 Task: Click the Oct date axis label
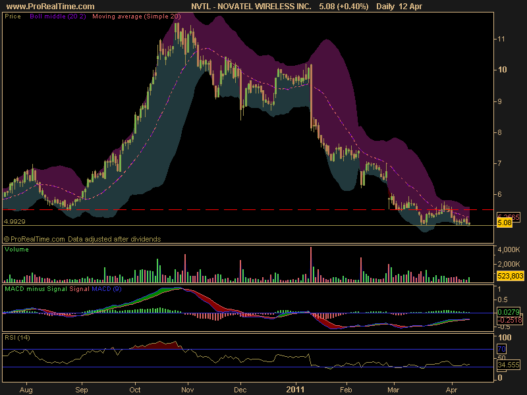click(x=135, y=390)
